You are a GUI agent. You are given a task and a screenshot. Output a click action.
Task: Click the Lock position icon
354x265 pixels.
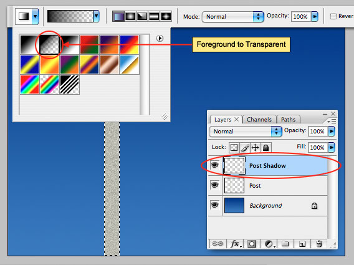256,148
